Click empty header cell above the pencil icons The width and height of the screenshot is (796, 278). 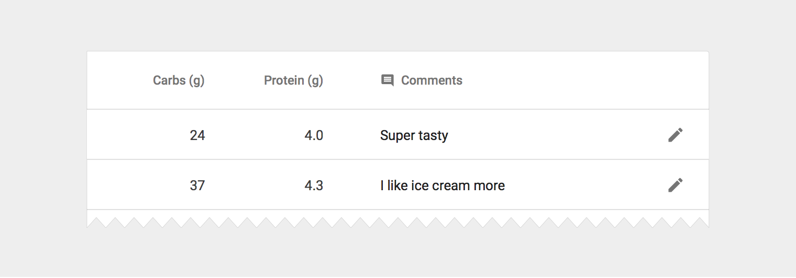pyautogui.click(x=675, y=80)
